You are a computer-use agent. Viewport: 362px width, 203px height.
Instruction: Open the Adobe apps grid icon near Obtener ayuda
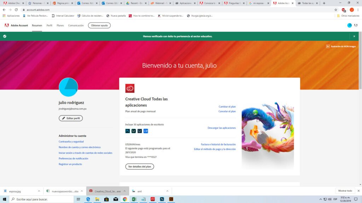click(x=355, y=25)
